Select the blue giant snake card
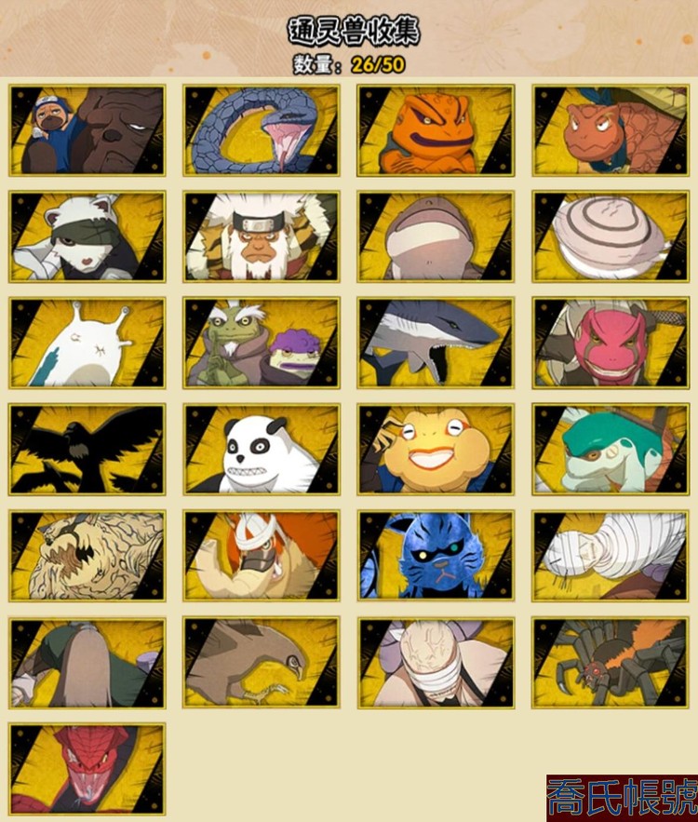This screenshot has width=698, height=822. click(262, 130)
